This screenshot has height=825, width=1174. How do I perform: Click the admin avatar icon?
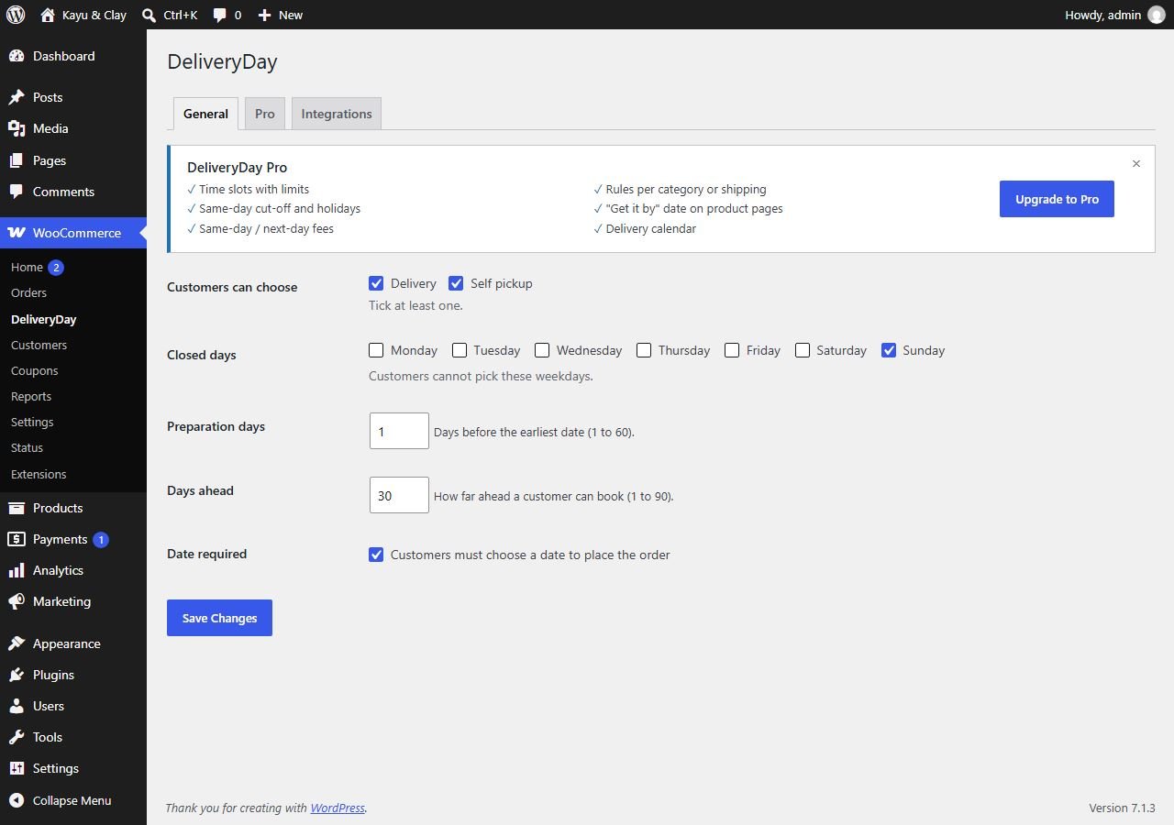point(1156,15)
